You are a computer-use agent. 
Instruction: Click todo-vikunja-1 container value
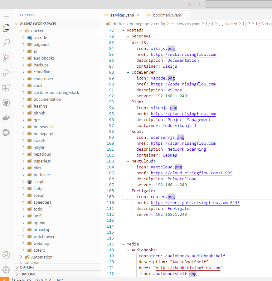click(x=179, y=126)
